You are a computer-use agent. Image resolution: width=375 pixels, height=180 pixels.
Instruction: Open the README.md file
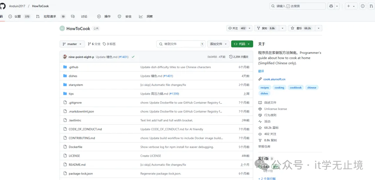pos(77,165)
